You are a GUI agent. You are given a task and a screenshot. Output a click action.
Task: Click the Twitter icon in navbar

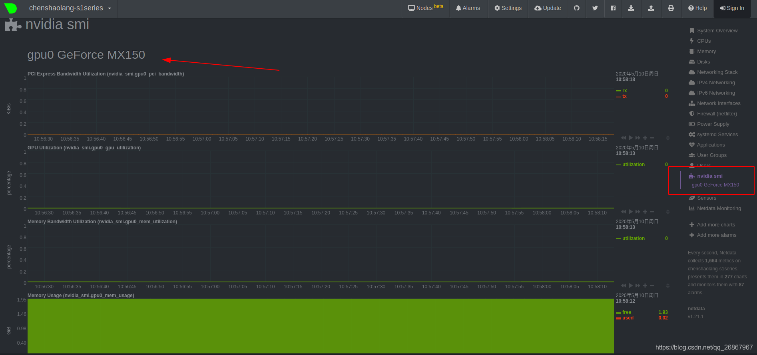(x=595, y=8)
